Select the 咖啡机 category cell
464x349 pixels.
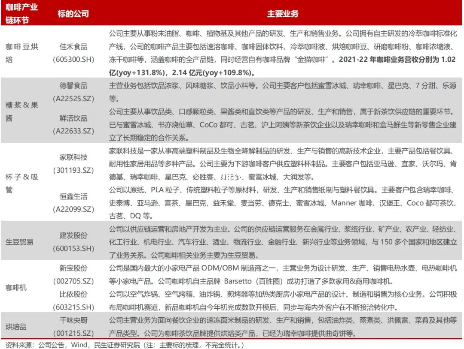(16, 287)
